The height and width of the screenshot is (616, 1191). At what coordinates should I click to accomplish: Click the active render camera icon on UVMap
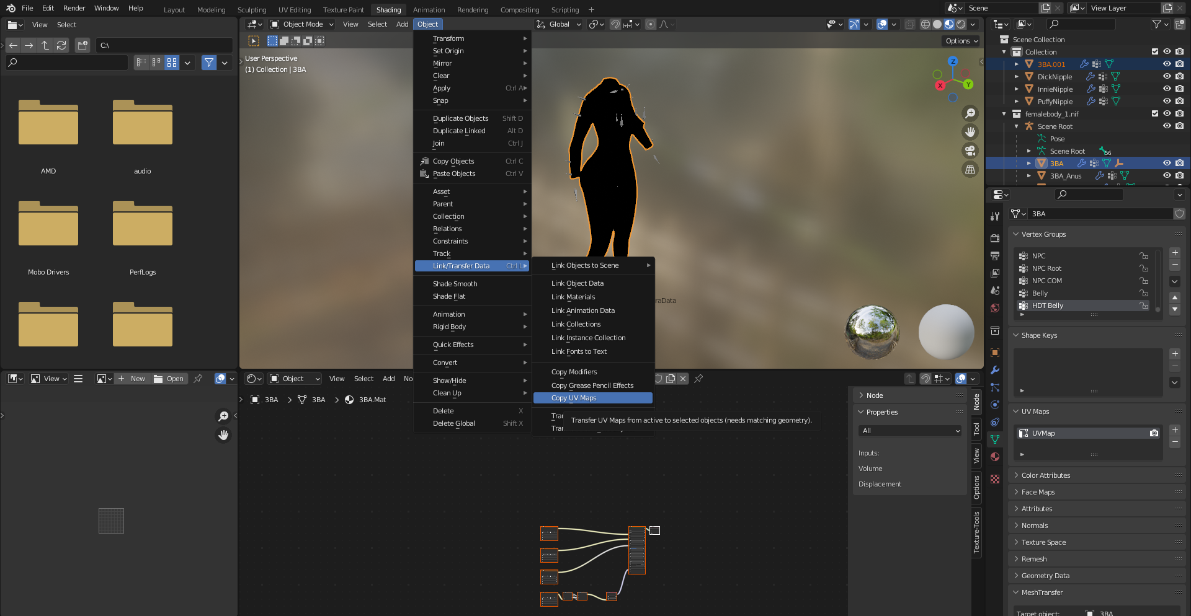[1154, 433]
